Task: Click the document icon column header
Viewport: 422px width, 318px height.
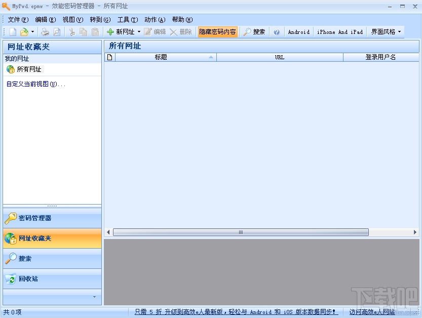Action: [x=110, y=57]
